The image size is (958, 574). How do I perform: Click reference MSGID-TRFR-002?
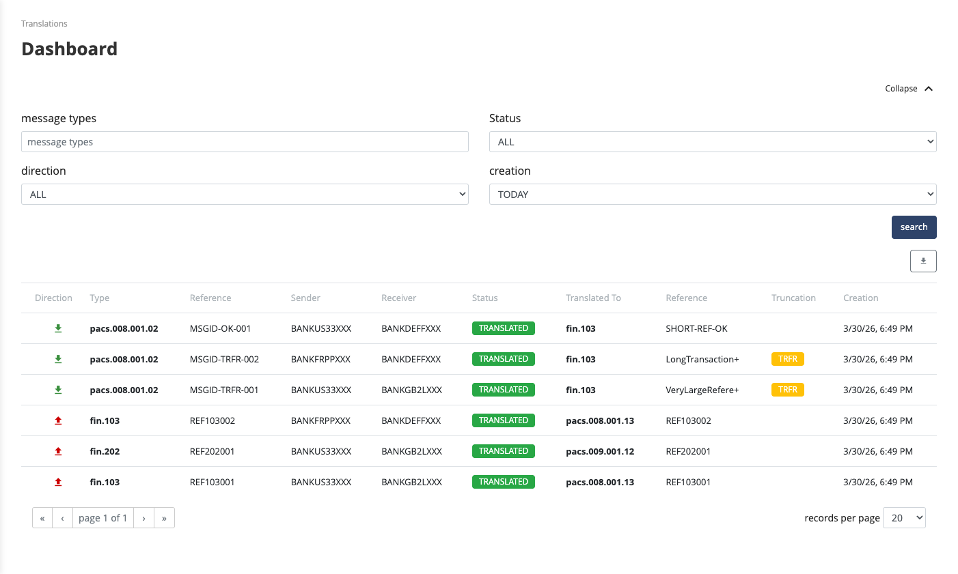click(x=225, y=359)
